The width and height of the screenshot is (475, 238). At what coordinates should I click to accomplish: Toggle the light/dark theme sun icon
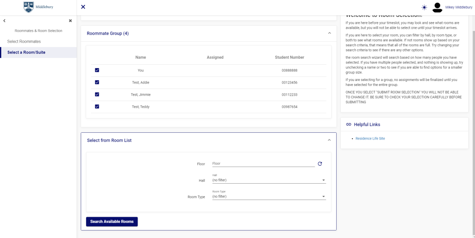tap(424, 7)
